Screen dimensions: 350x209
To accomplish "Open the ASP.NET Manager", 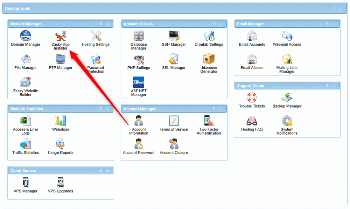I will pyautogui.click(x=139, y=84).
